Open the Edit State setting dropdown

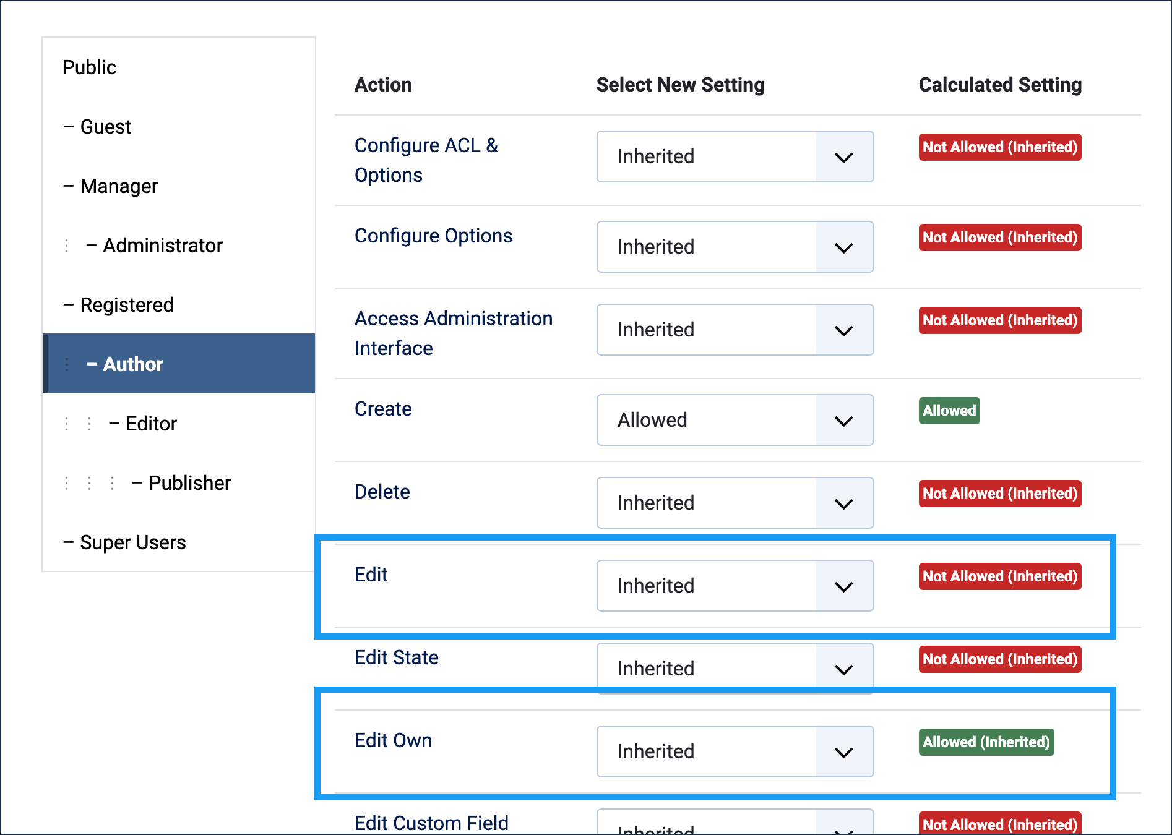click(735, 669)
